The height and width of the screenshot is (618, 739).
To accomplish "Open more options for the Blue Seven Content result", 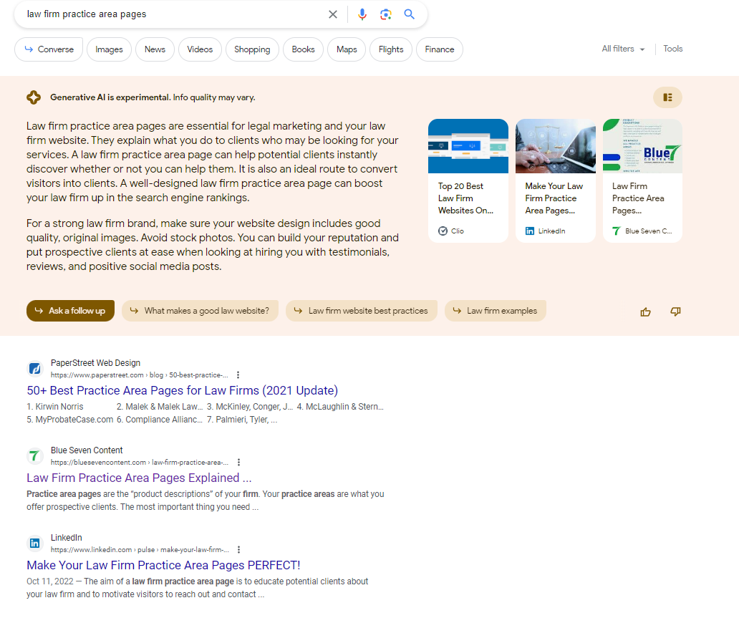I will pos(238,462).
